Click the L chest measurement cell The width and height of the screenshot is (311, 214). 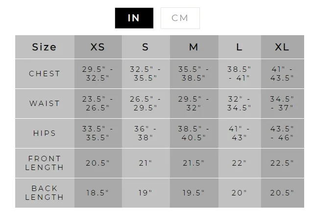[239, 74]
